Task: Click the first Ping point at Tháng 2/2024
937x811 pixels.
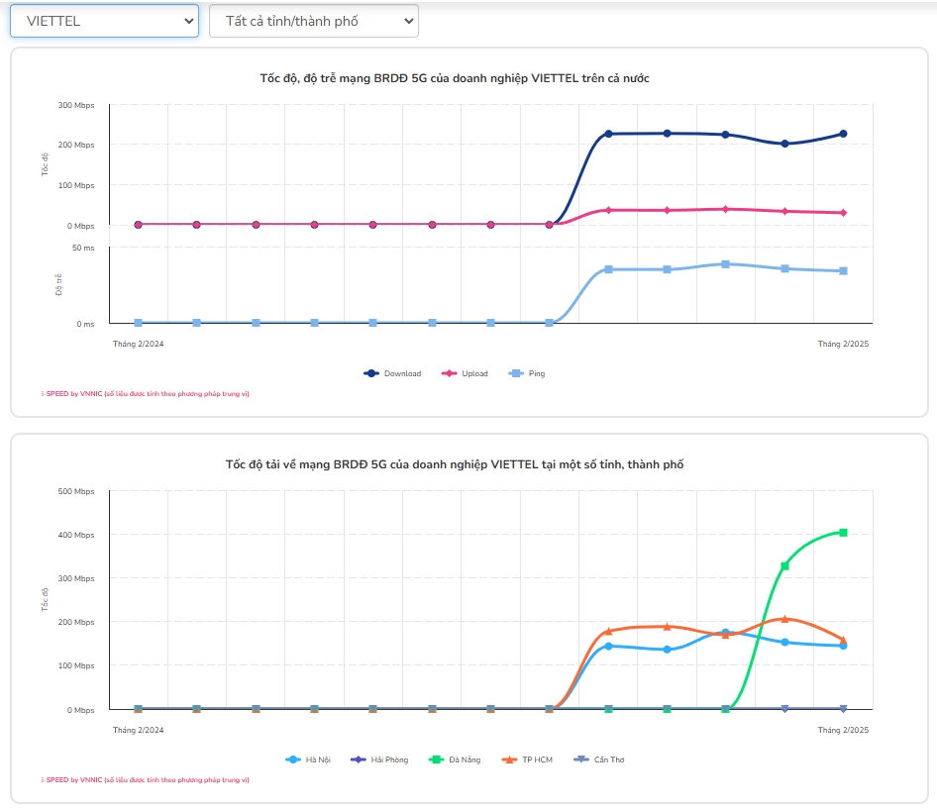Action: tap(138, 323)
